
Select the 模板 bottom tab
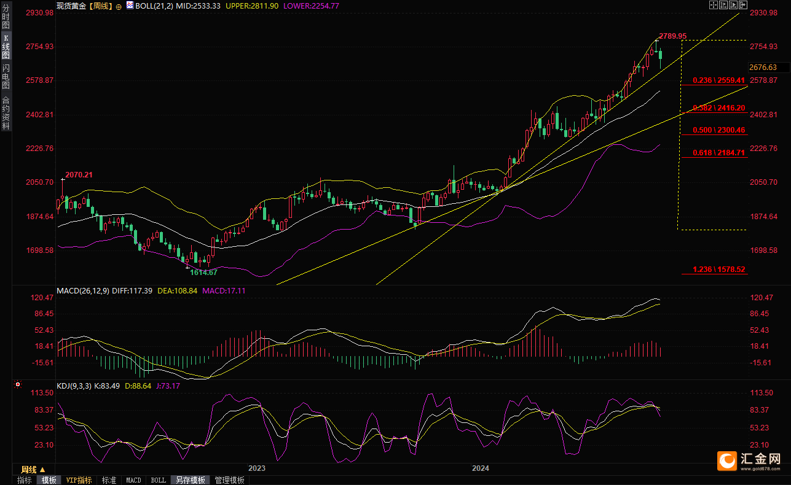click(49, 480)
